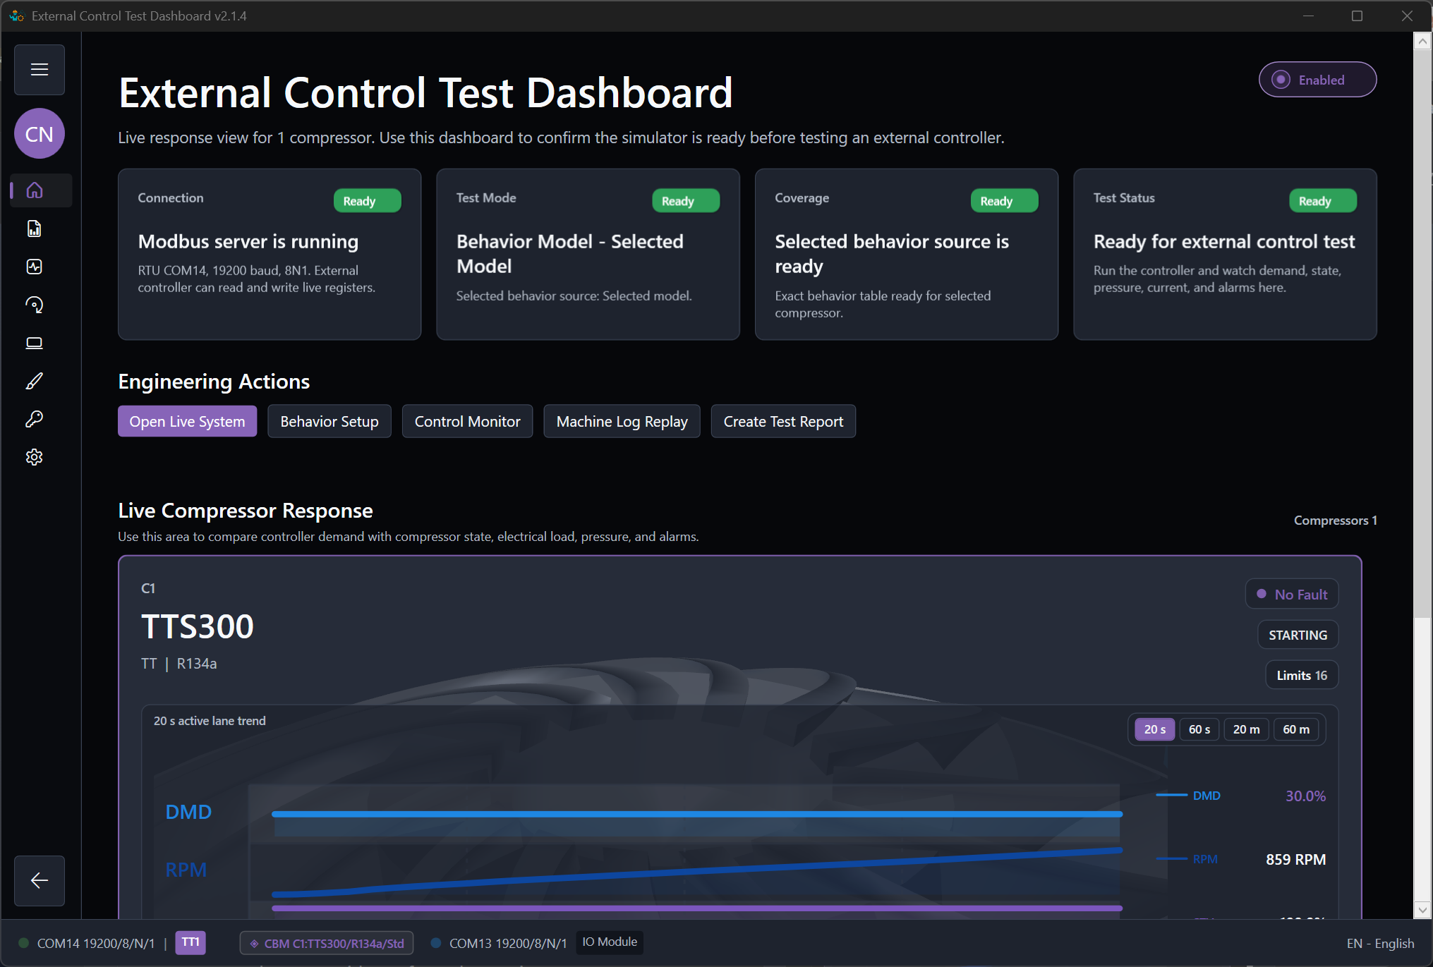Click the green COM14 status dot

pyautogui.click(x=23, y=943)
